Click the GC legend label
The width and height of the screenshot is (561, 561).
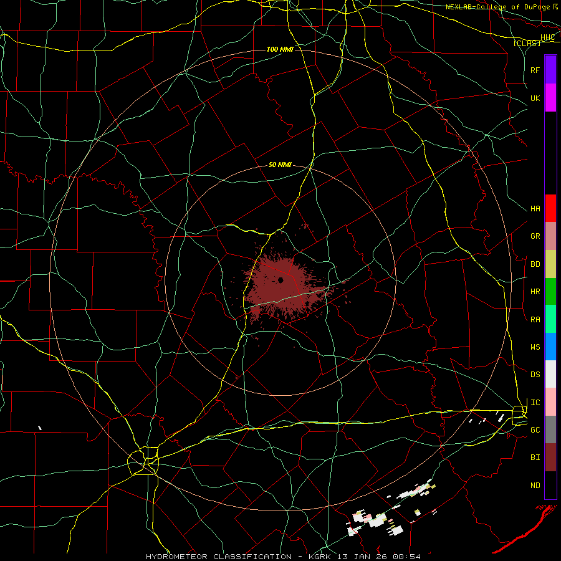coord(535,430)
